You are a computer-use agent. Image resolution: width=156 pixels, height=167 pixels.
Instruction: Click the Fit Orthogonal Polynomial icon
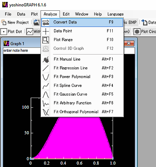tap(46, 112)
